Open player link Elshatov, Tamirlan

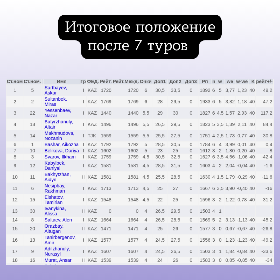click(x=54, y=200)
